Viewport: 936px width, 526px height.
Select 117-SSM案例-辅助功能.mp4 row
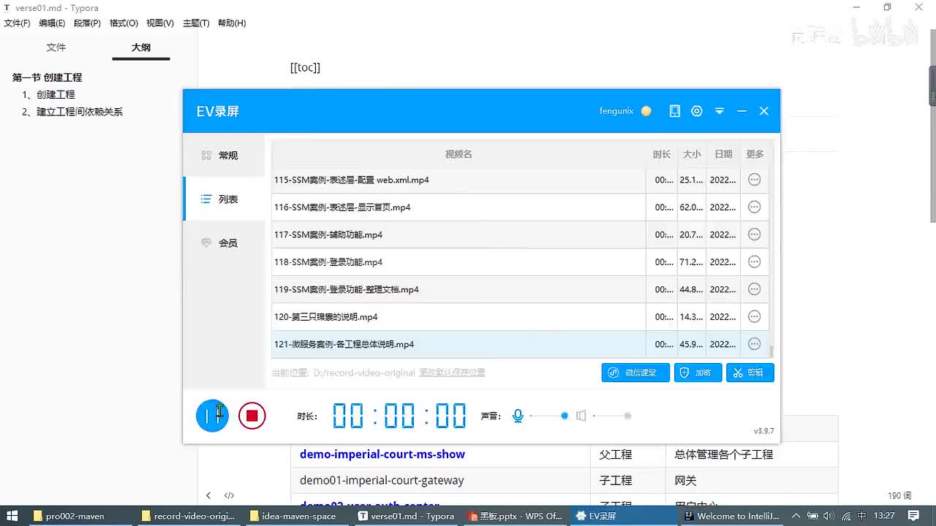tap(520, 235)
